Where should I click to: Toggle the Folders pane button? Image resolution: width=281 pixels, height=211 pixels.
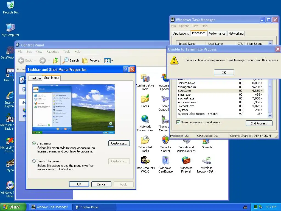pyautogui.click(x=91, y=60)
